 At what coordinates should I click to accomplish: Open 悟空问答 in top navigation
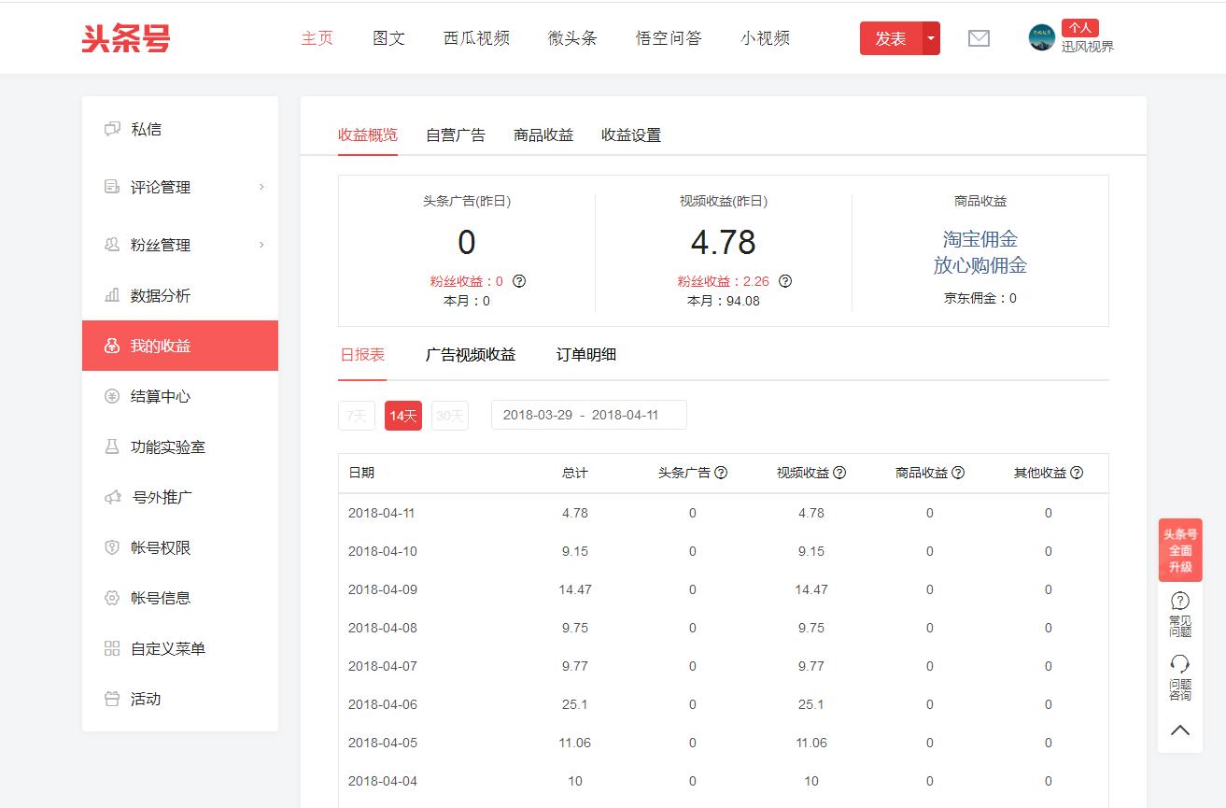click(x=669, y=38)
